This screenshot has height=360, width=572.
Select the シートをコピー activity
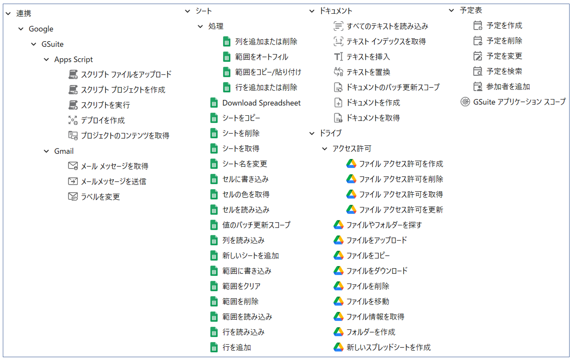click(241, 118)
